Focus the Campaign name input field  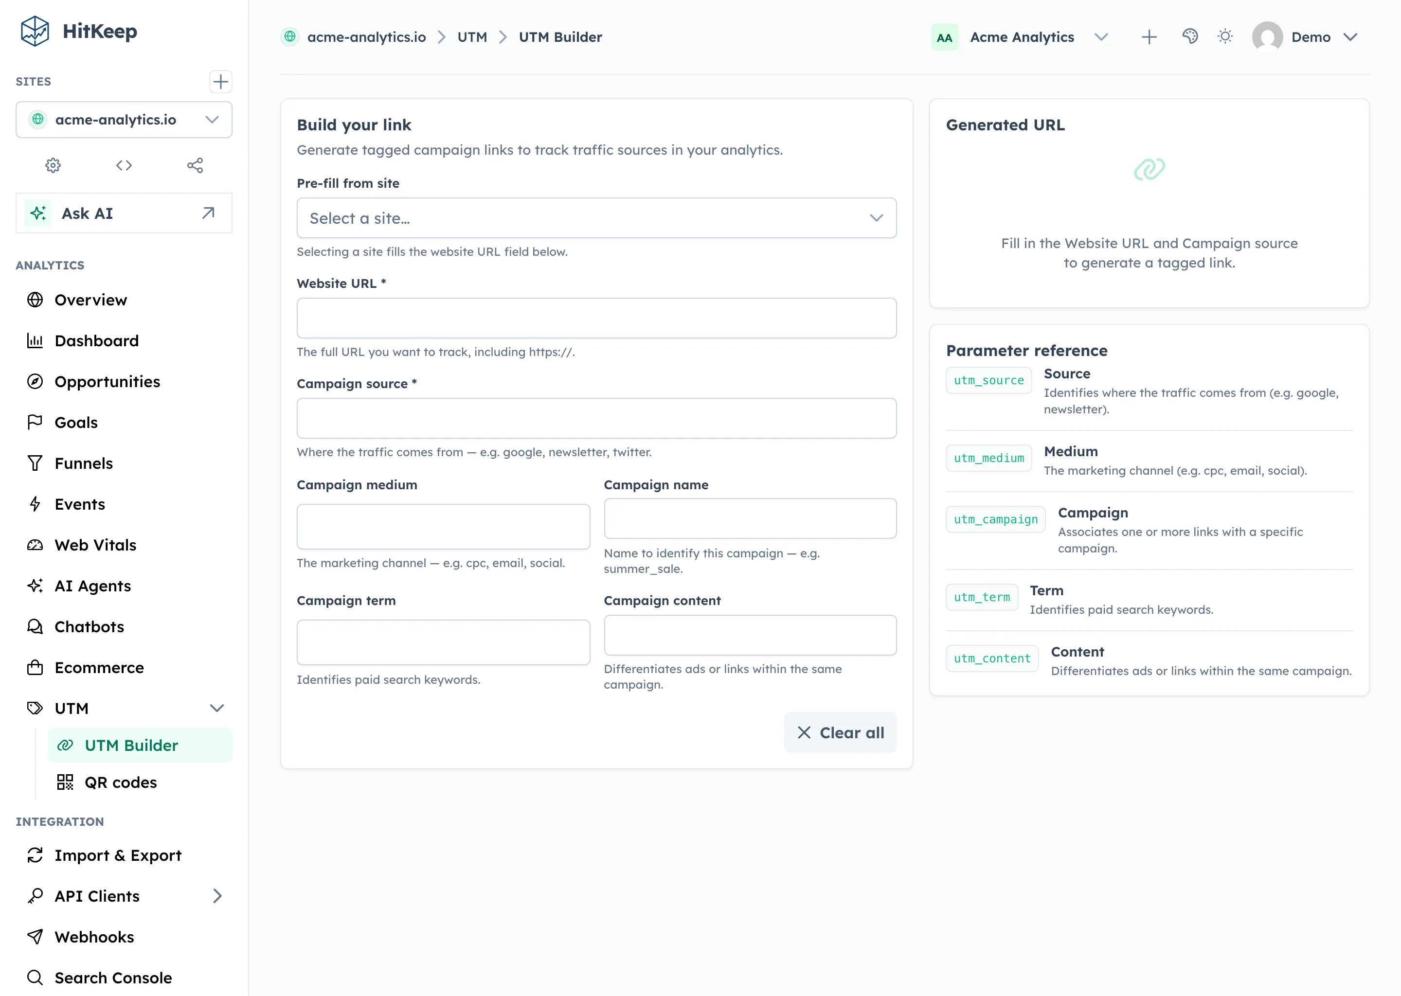tap(750, 519)
